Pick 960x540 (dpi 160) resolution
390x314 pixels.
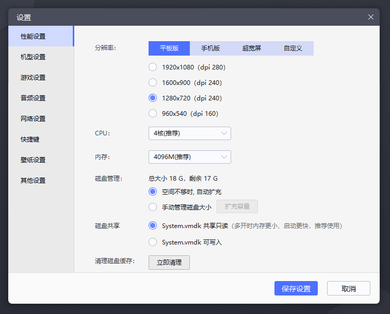point(153,113)
